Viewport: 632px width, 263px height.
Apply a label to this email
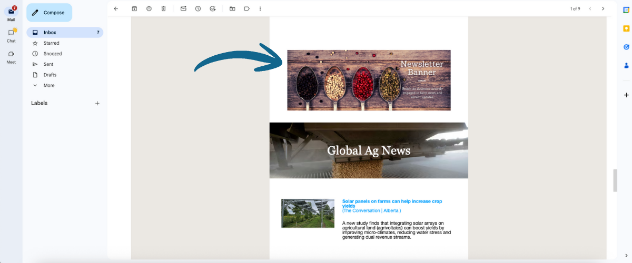point(246,8)
